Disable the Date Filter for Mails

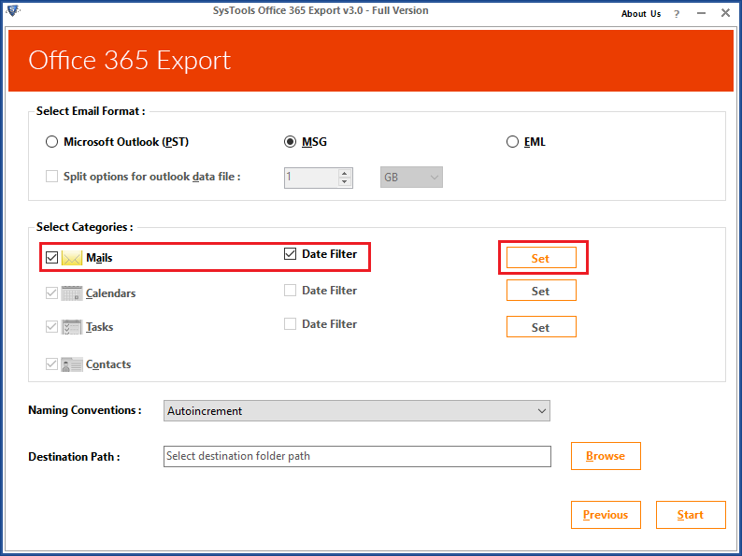tap(290, 254)
